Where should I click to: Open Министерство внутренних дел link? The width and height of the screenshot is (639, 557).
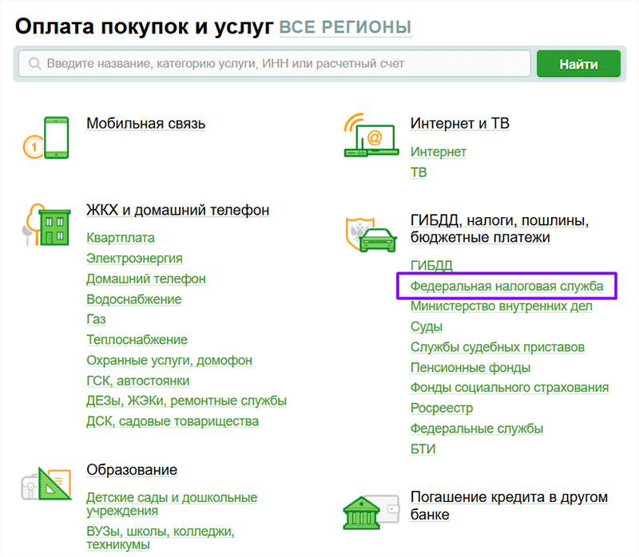pyautogui.click(x=502, y=306)
